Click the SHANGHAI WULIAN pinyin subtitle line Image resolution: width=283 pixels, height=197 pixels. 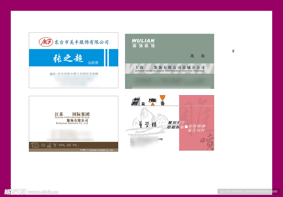pos(169,71)
